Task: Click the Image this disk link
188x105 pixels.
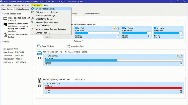Action: (77, 46)
